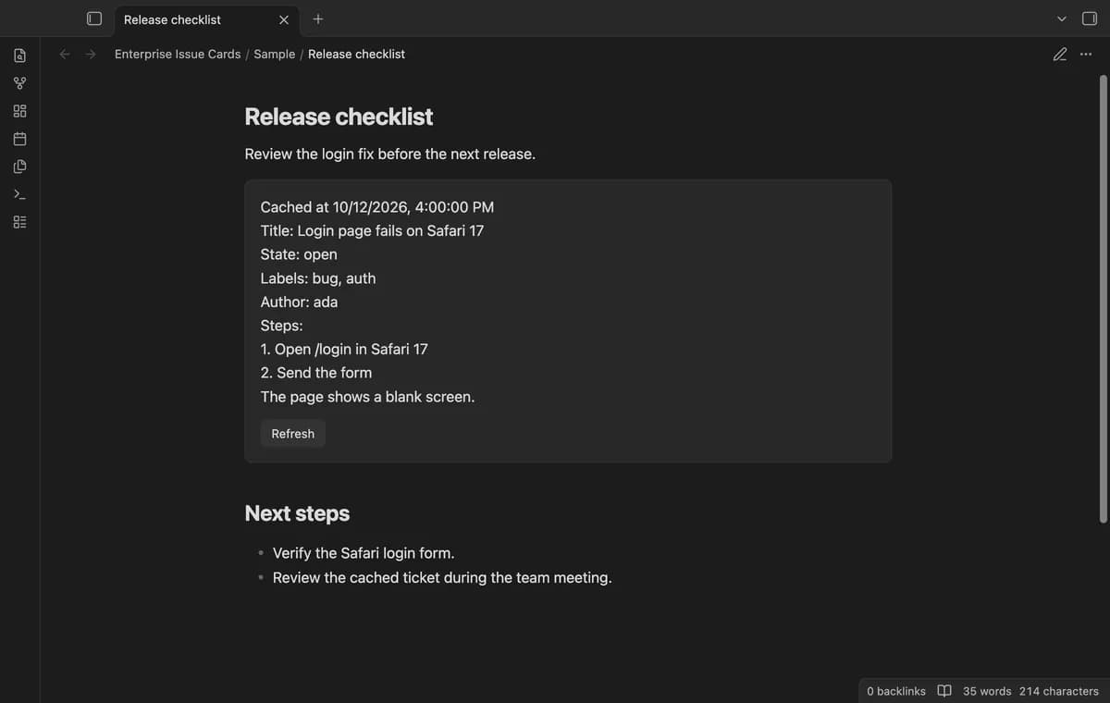
Task: Open graph view from the ribbon
Action: pyautogui.click(x=19, y=83)
